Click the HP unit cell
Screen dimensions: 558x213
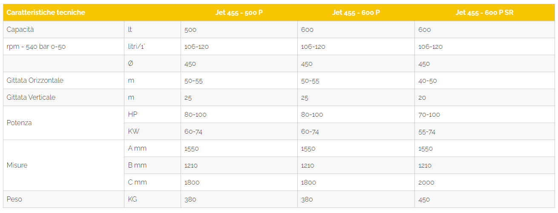click(x=132, y=115)
